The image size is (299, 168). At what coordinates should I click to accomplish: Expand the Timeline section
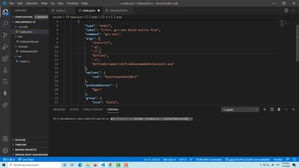click(x=30, y=145)
